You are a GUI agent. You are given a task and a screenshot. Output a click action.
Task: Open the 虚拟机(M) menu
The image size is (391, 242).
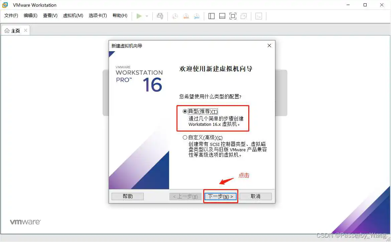click(x=73, y=15)
